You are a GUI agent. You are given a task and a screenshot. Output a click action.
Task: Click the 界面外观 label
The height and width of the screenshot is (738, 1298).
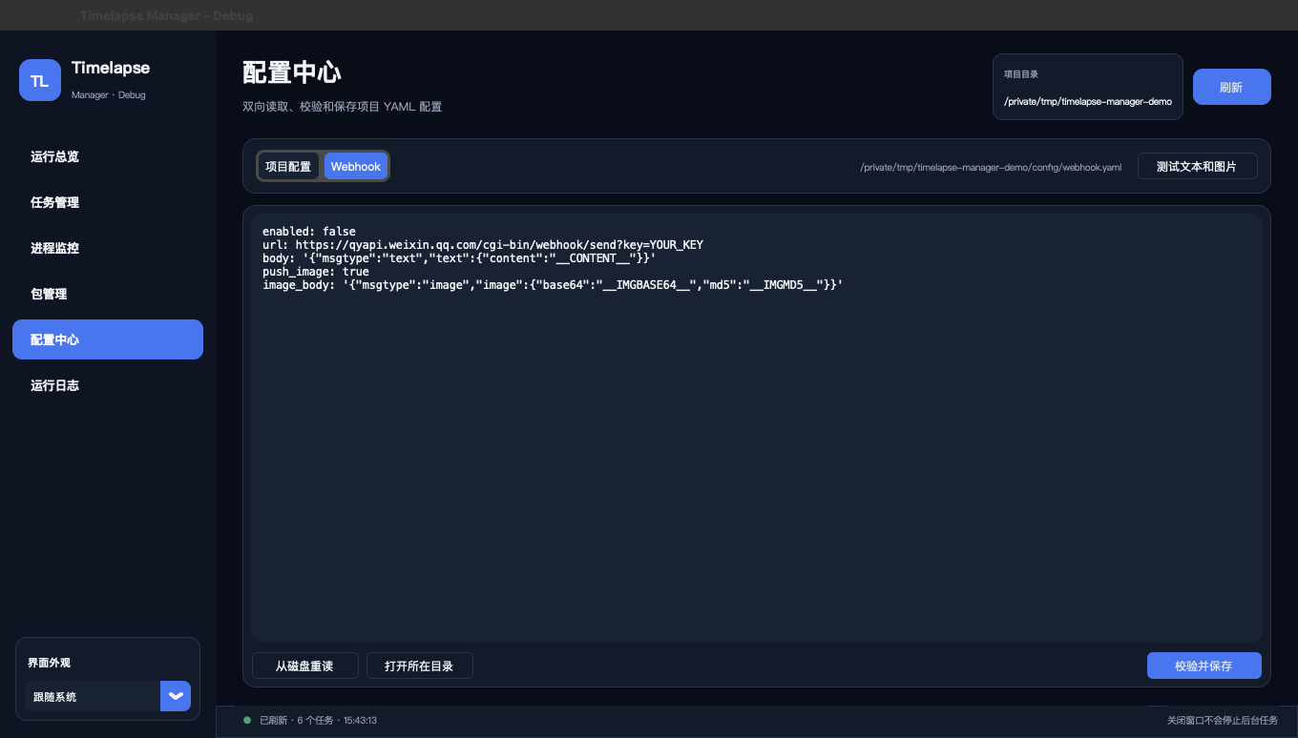50,663
